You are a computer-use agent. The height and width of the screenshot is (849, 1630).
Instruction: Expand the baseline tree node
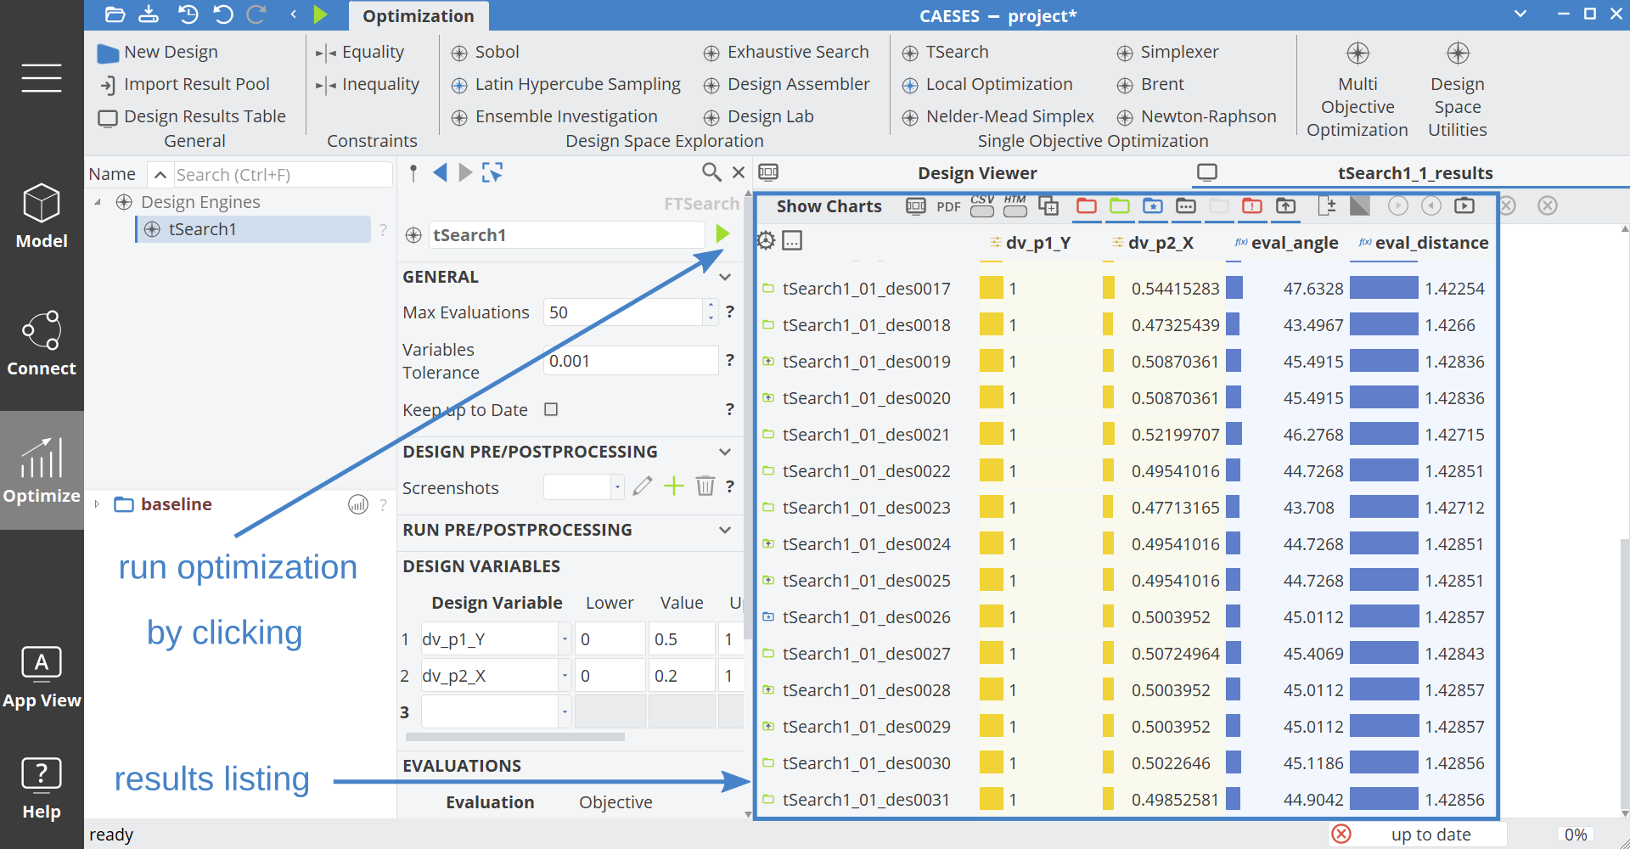98,504
